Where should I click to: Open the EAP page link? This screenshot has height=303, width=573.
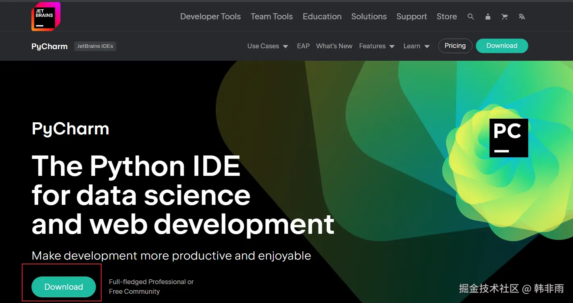(303, 46)
